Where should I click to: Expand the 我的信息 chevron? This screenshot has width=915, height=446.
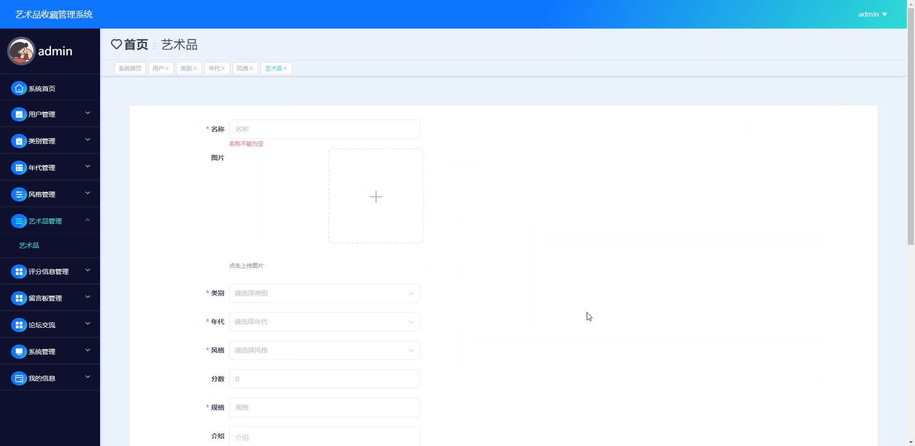pyautogui.click(x=88, y=377)
